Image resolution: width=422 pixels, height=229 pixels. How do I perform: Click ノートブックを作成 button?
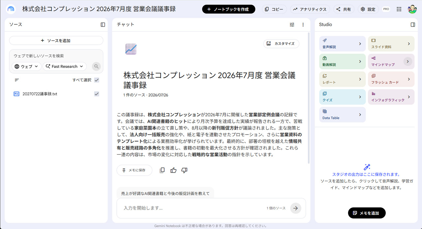pos(228,9)
